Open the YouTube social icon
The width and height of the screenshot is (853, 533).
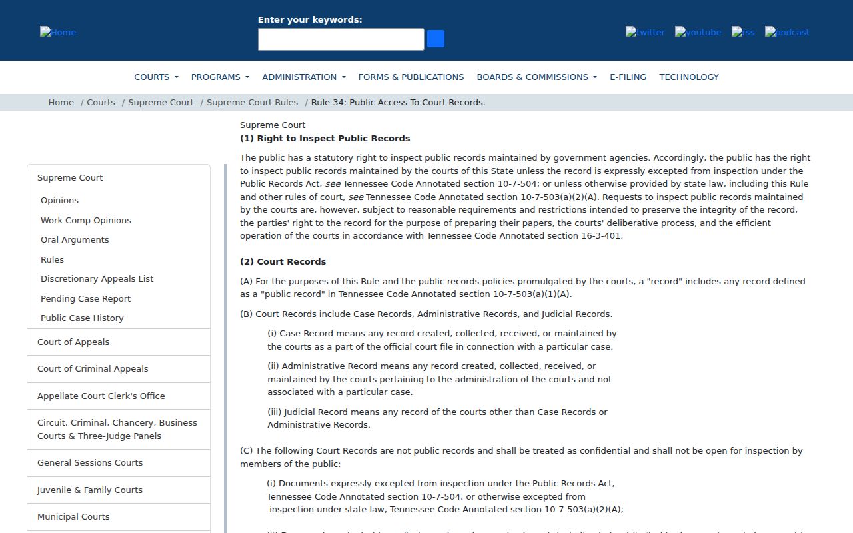(698, 32)
